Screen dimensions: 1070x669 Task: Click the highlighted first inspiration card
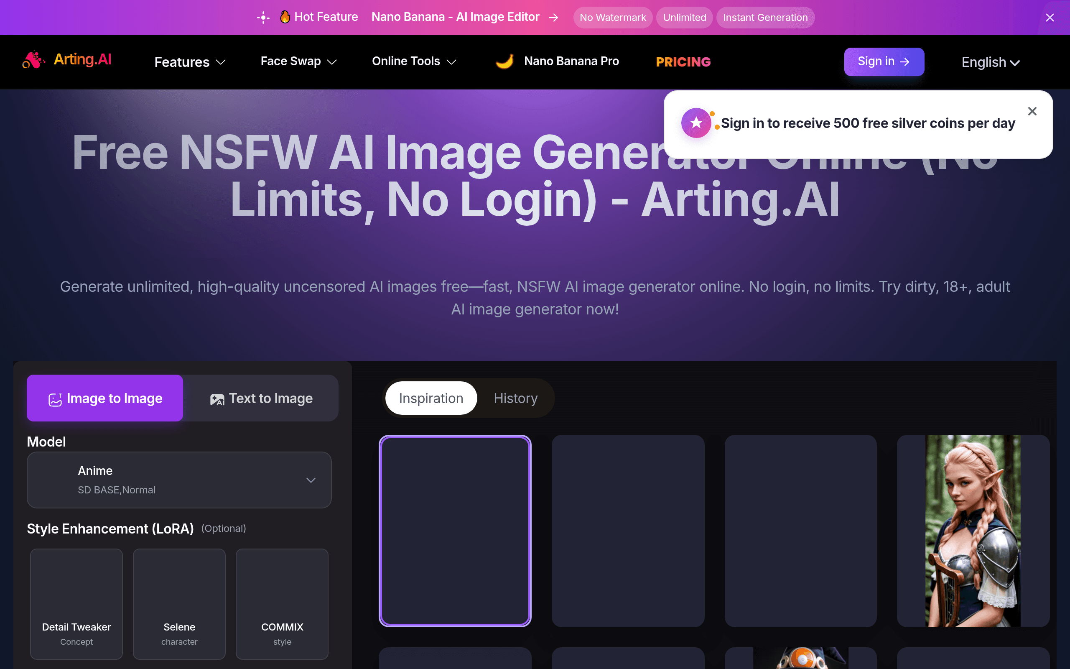click(455, 531)
